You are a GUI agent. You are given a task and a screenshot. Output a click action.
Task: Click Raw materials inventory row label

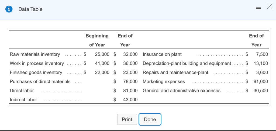pyautogui.click(x=35, y=54)
